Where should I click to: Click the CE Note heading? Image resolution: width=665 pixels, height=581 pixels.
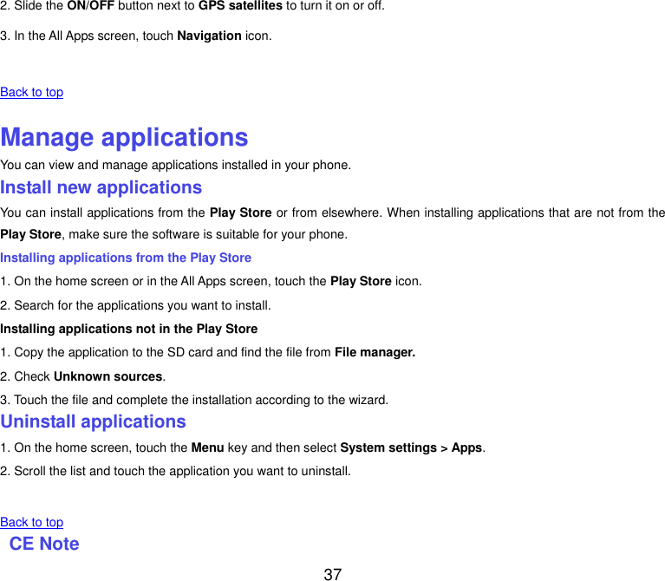point(44,544)
